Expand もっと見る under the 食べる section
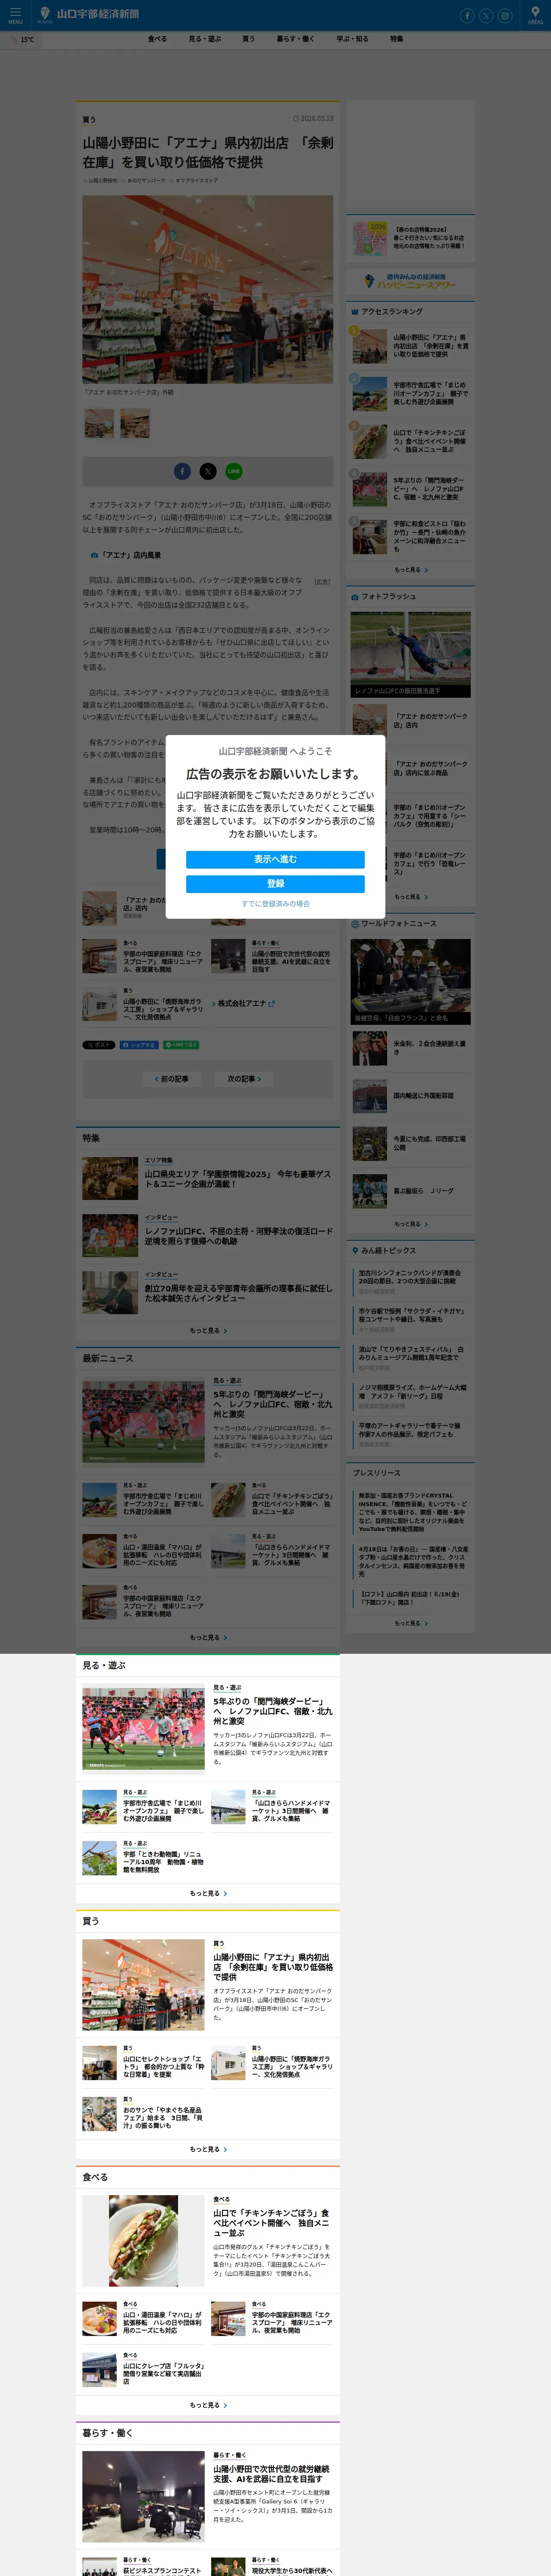The height and width of the screenshot is (2576, 551). click(208, 2406)
